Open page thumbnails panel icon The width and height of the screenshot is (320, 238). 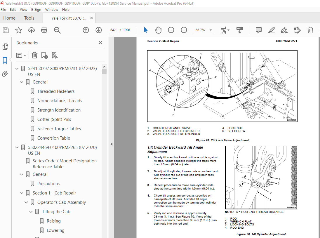pyautogui.click(x=5, y=47)
